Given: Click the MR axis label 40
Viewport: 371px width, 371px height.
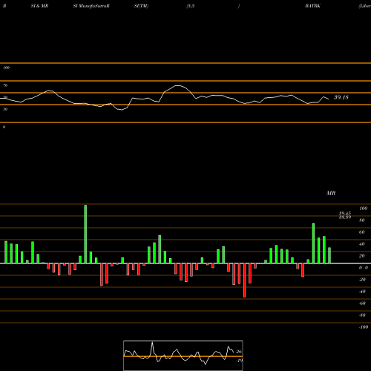Looking at the screenshot, I should click(361, 244).
